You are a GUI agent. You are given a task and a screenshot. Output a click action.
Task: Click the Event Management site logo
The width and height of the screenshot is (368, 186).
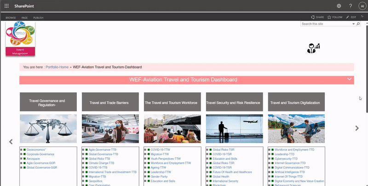(20, 39)
